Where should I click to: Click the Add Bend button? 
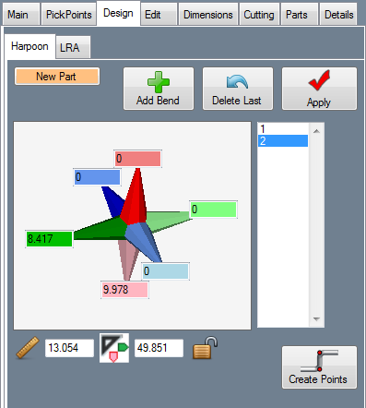click(159, 89)
